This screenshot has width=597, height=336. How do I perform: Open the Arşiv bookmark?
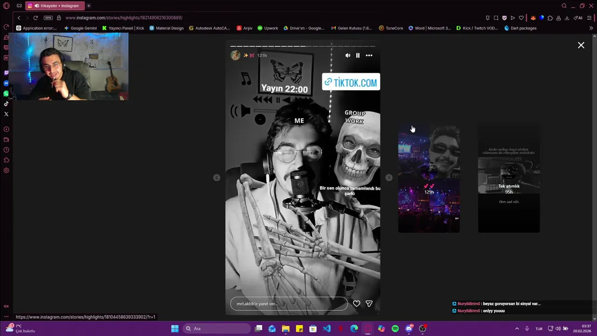click(244, 28)
